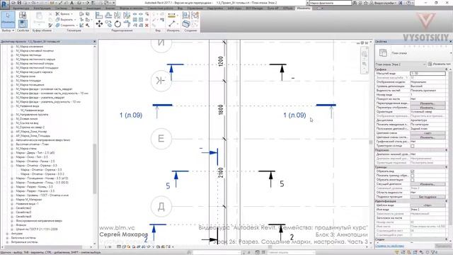Open the Structure ribbon tab
The height and width of the screenshot is (255, 453).
42,8
